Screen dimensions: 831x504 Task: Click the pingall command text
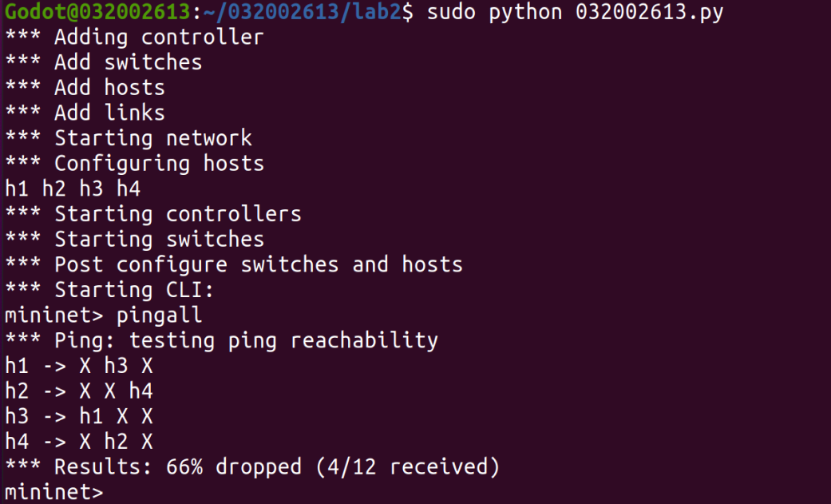(x=160, y=315)
